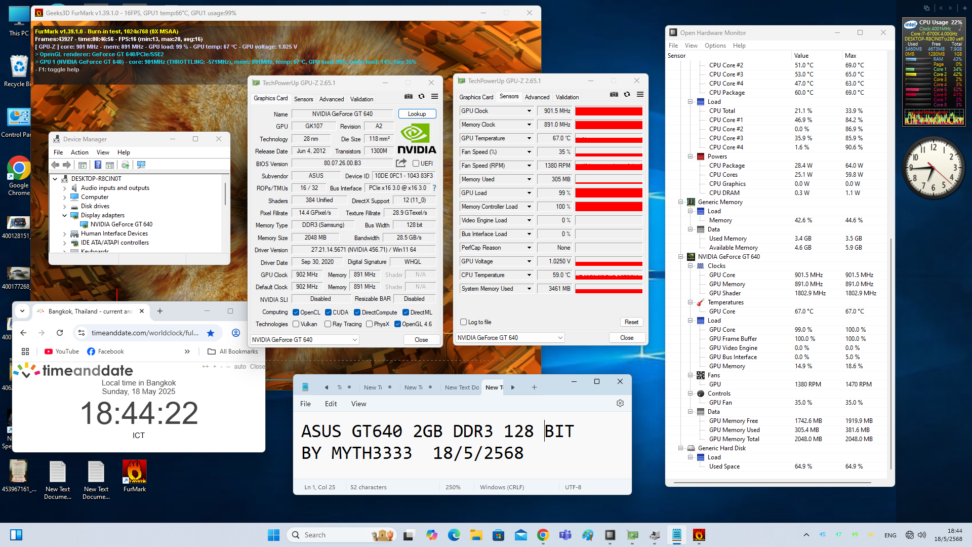Click the Memory Controller Load red graph bar

(609, 207)
